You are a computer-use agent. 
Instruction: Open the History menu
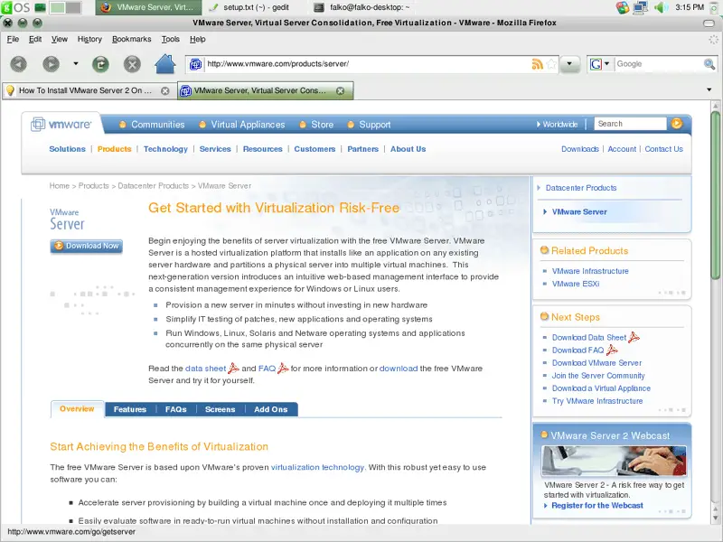(89, 39)
